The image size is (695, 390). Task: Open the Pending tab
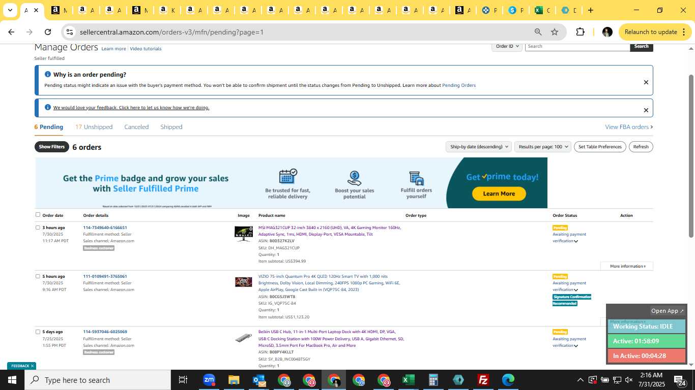click(49, 127)
